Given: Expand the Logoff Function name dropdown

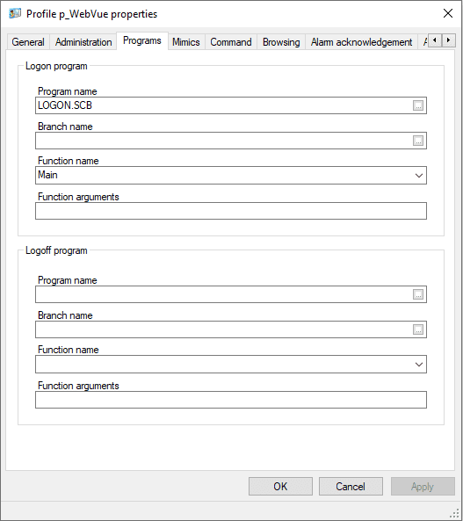Looking at the screenshot, I should [x=419, y=365].
